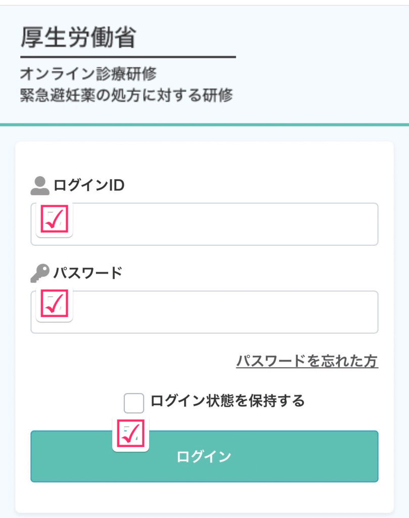Click the ログイン状態を保持する label text

pos(228,401)
